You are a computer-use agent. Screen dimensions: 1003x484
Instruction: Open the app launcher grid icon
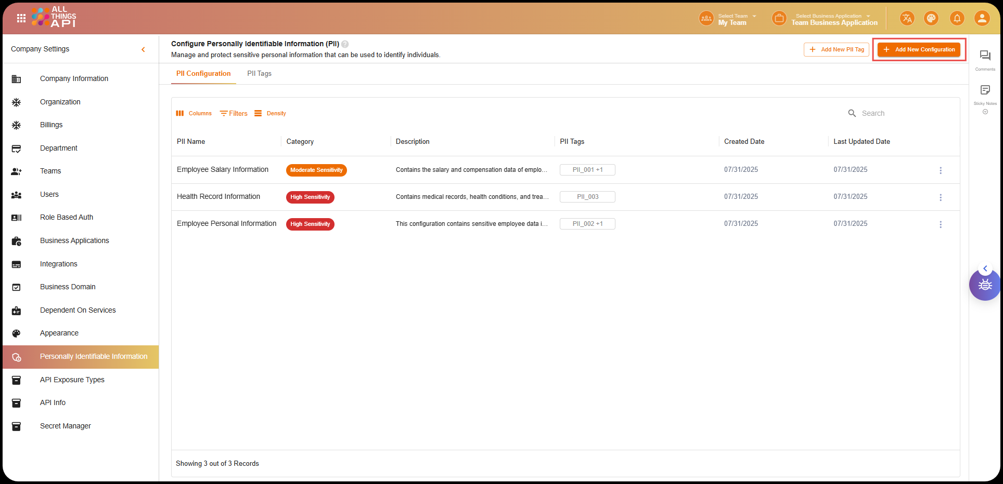pyautogui.click(x=21, y=18)
